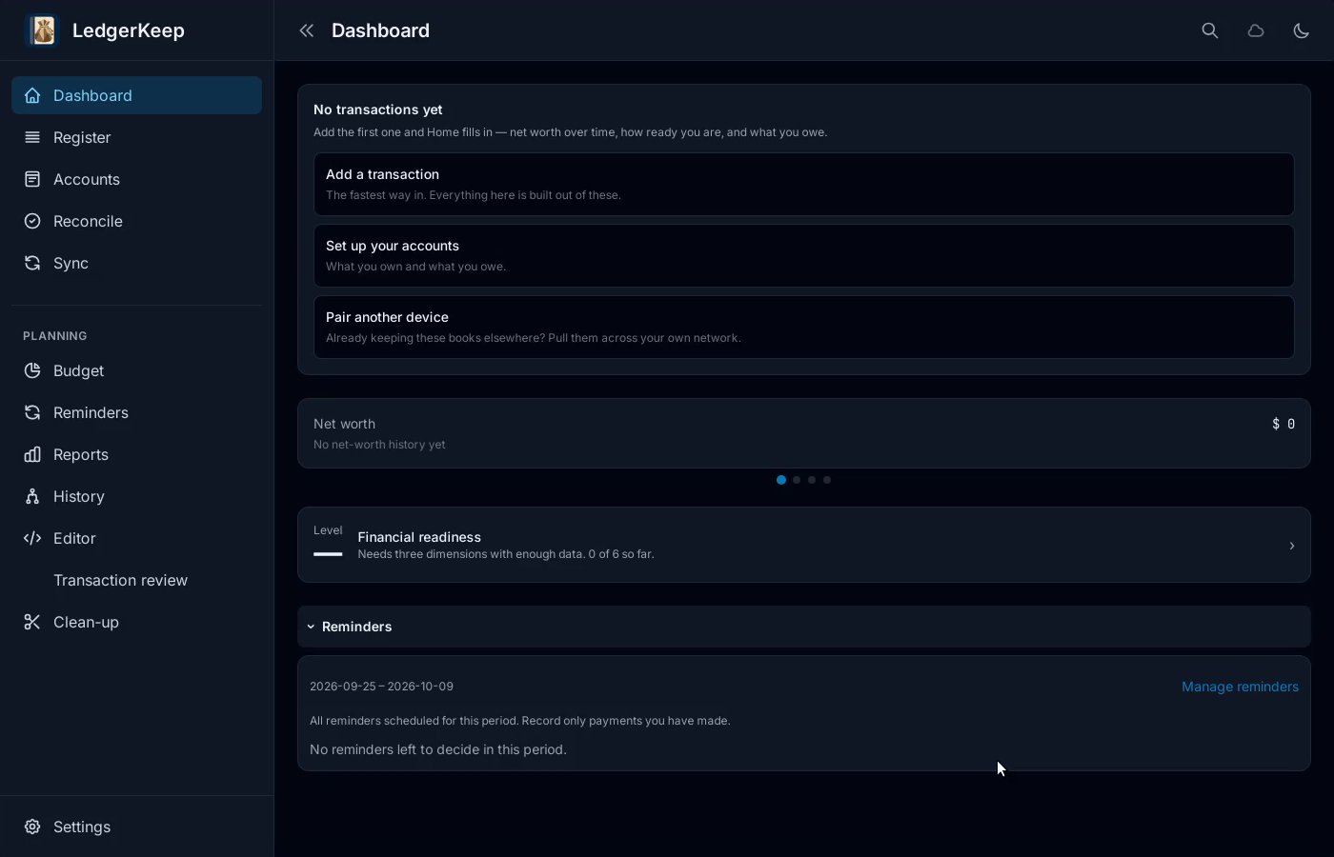Open the Sync section

click(136, 263)
